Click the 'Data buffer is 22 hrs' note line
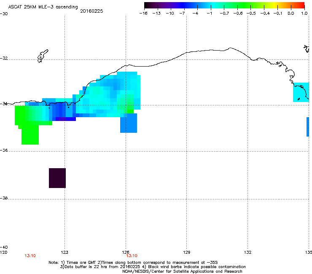The height and width of the screenshot is (274, 312). 153,267
